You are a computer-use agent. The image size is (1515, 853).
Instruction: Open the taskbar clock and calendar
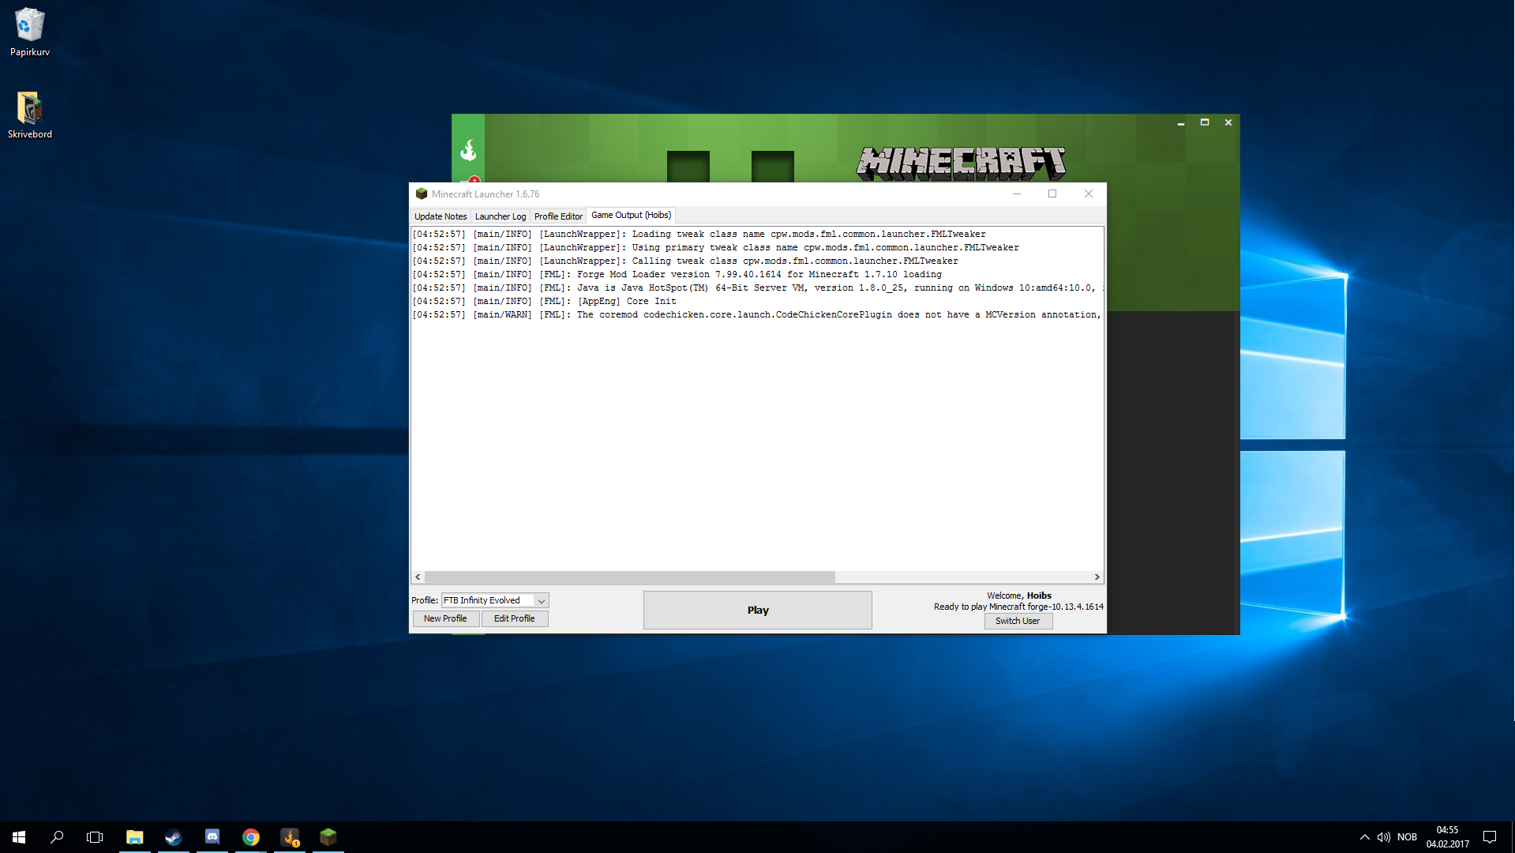[1447, 836]
